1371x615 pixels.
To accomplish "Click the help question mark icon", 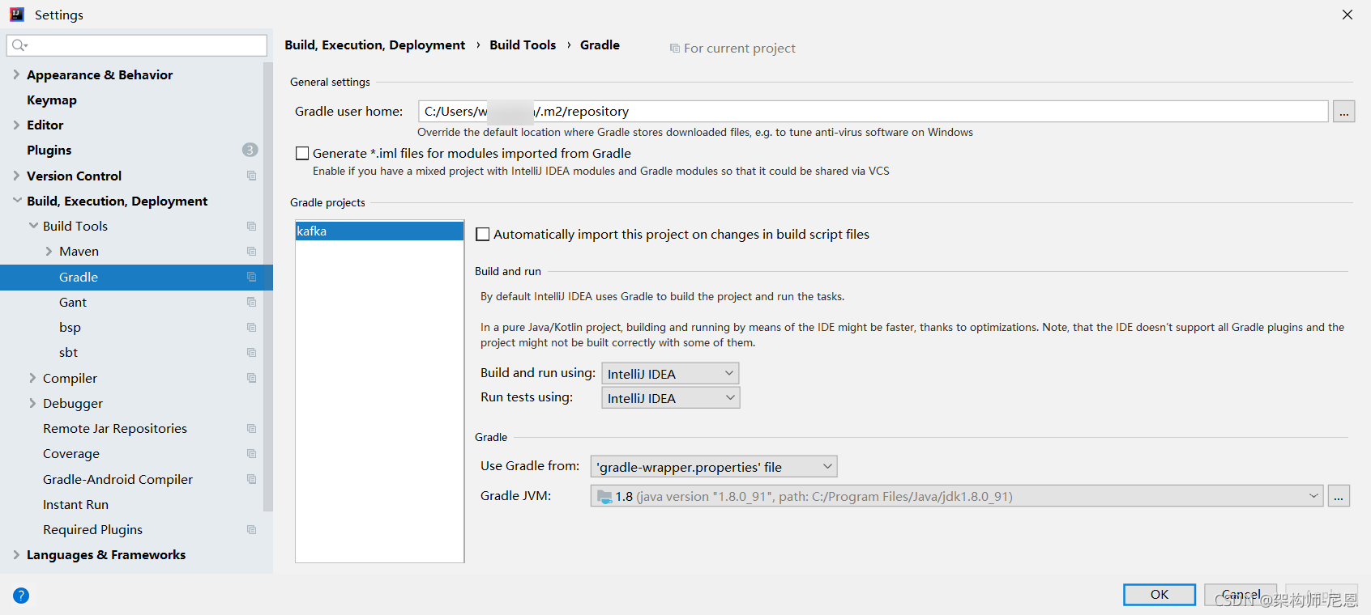I will [21, 596].
